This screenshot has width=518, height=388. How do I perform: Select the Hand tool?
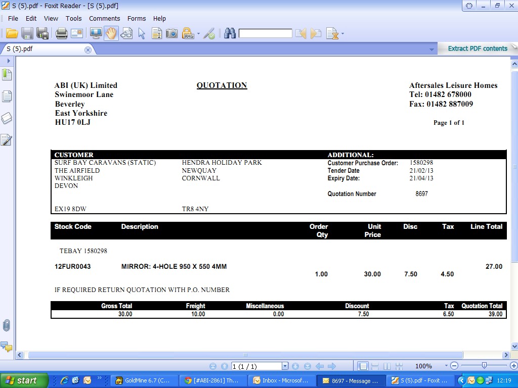pos(111,34)
